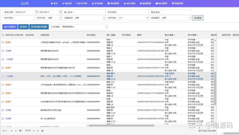Go to the next page
239x135 pixels.
coord(34,131)
